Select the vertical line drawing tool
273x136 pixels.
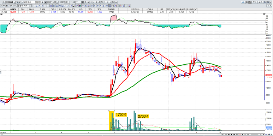click(x=48, y=6)
